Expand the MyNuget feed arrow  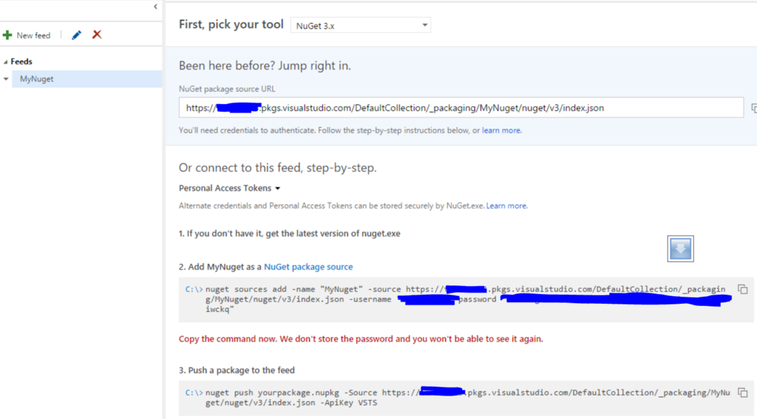[6, 78]
